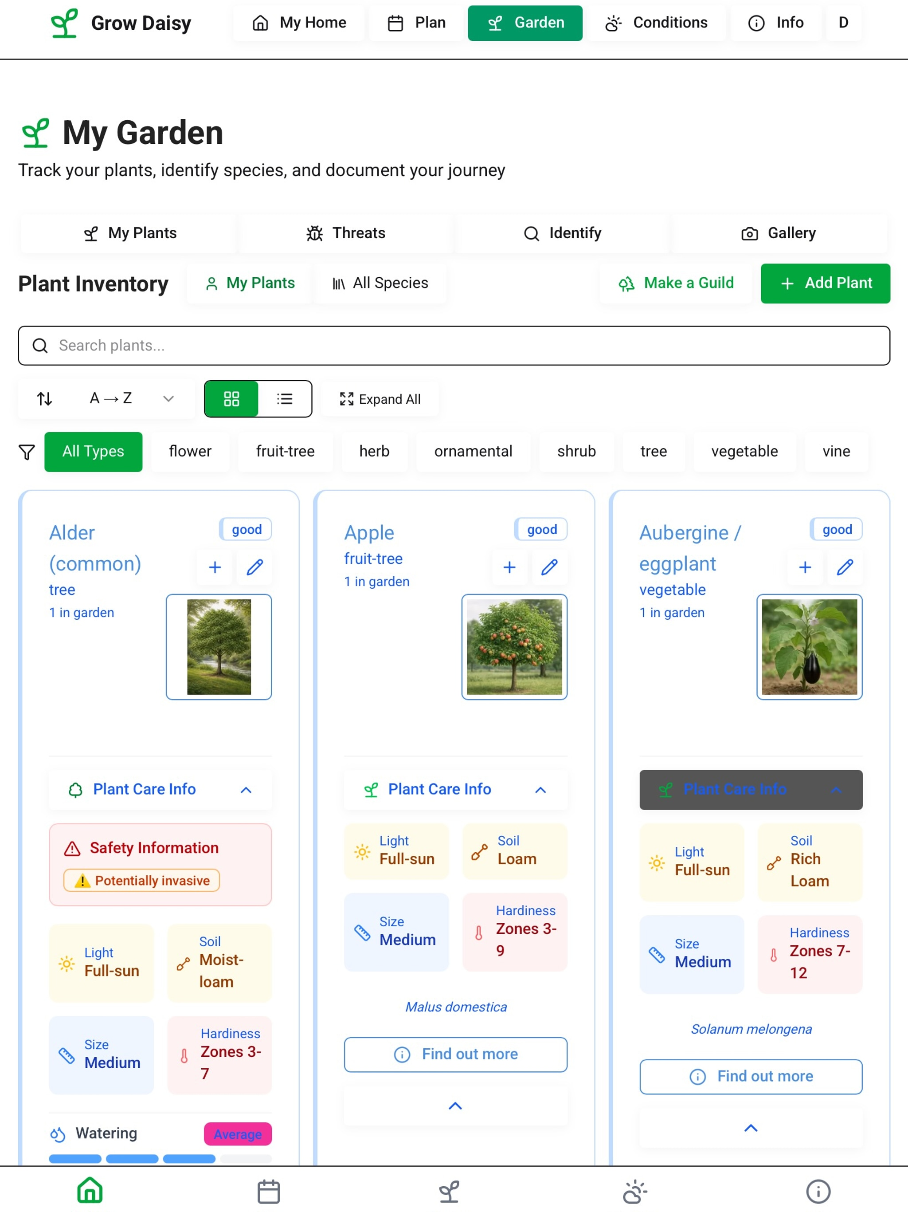Screen dimensions: 908x1212
Task: Click Find out more on Apple card
Action: [456, 1055]
